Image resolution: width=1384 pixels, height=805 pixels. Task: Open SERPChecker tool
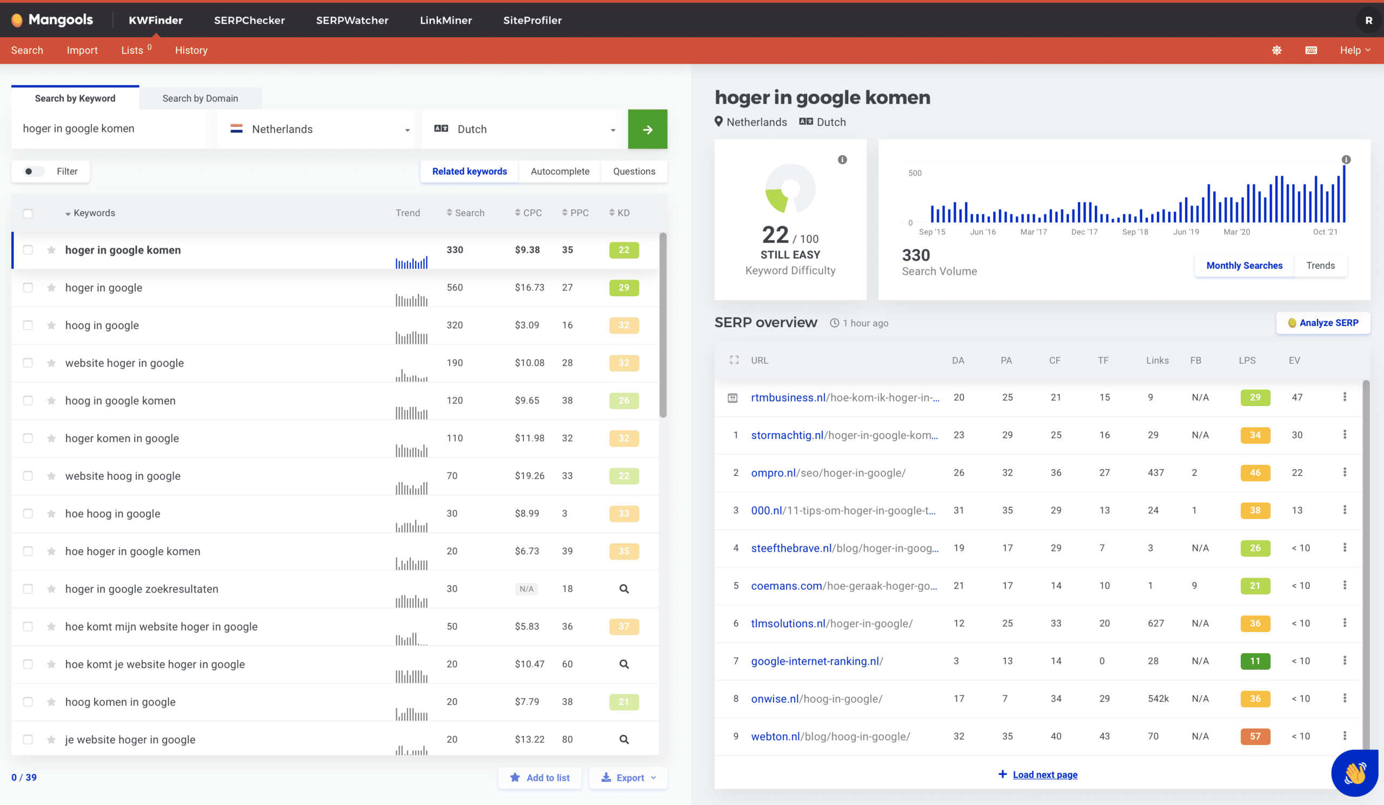[249, 21]
